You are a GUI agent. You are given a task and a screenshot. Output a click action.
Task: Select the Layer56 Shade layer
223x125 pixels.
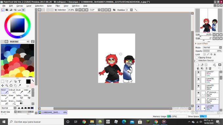coord(208,80)
